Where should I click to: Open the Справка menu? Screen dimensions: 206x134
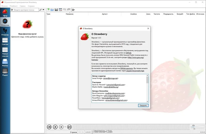tap(31, 6)
